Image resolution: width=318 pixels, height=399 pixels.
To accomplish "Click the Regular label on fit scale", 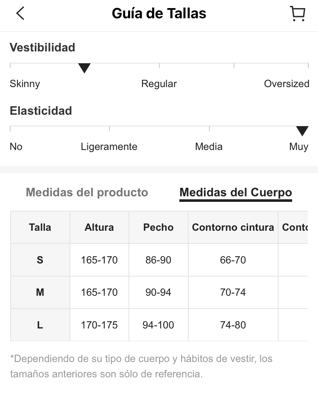I will click(159, 84).
